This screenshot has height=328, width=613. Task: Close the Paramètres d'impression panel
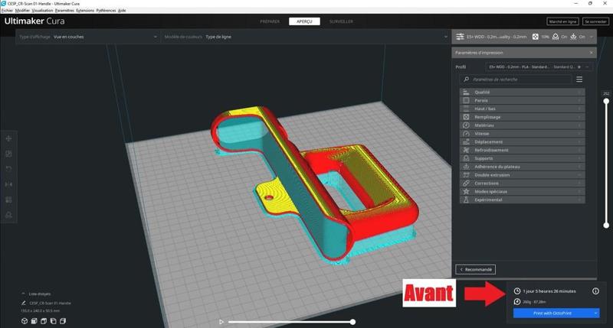[x=591, y=52]
